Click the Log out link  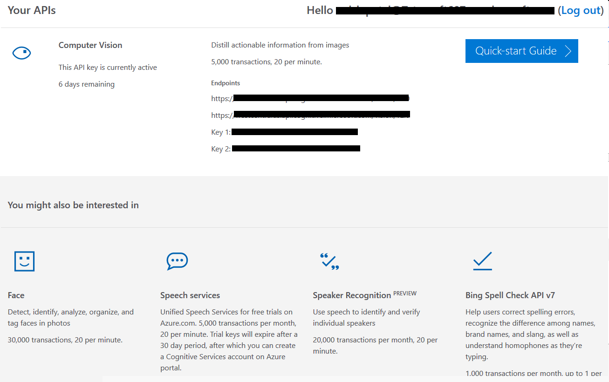(581, 10)
